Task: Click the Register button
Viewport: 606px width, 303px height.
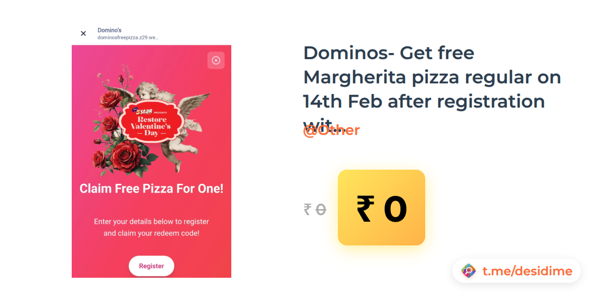Action: 151,266
